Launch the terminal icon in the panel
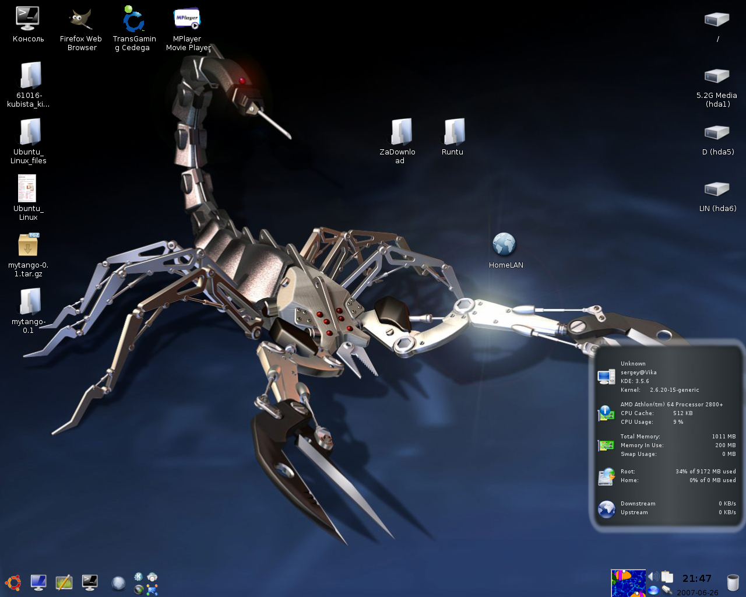The image size is (746, 597). click(x=90, y=582)
